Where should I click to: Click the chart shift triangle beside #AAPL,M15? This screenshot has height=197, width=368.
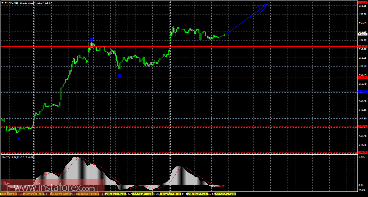(x=2, y=3)
